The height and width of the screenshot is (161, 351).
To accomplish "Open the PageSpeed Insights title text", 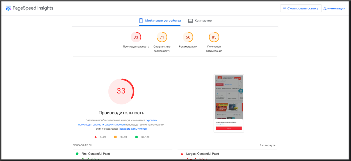I will click(33, 8).
